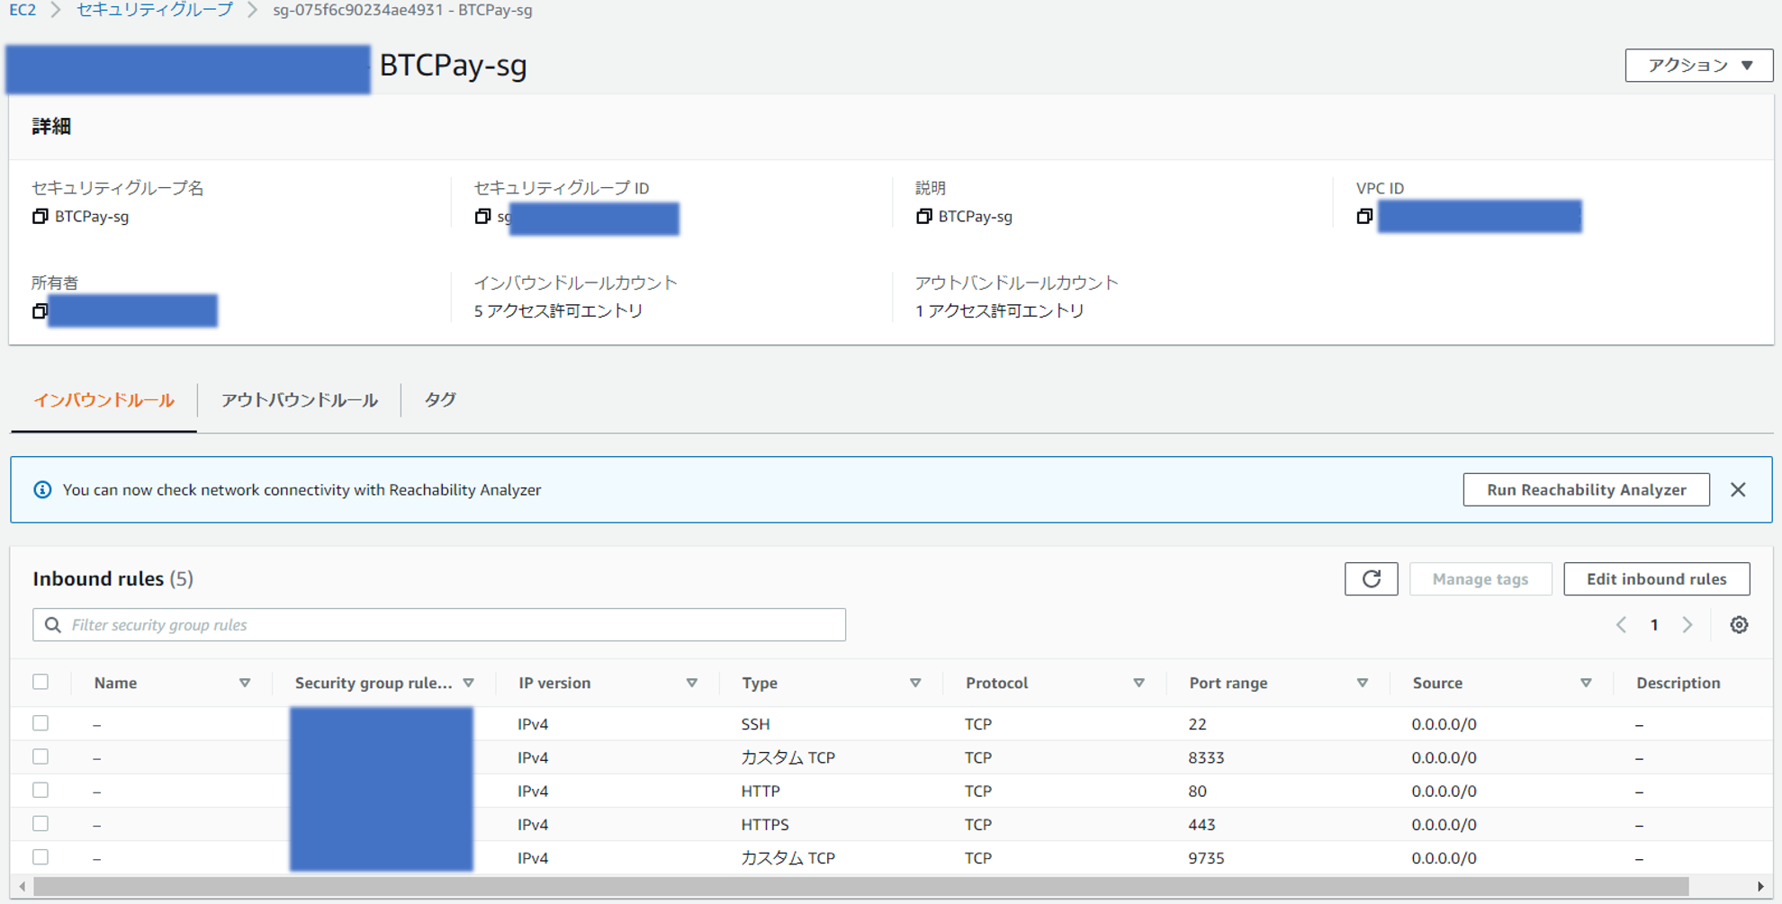Copy the description BTCPay-sg value
Screen dimensions: 1782x904
(x=923, y=217)
